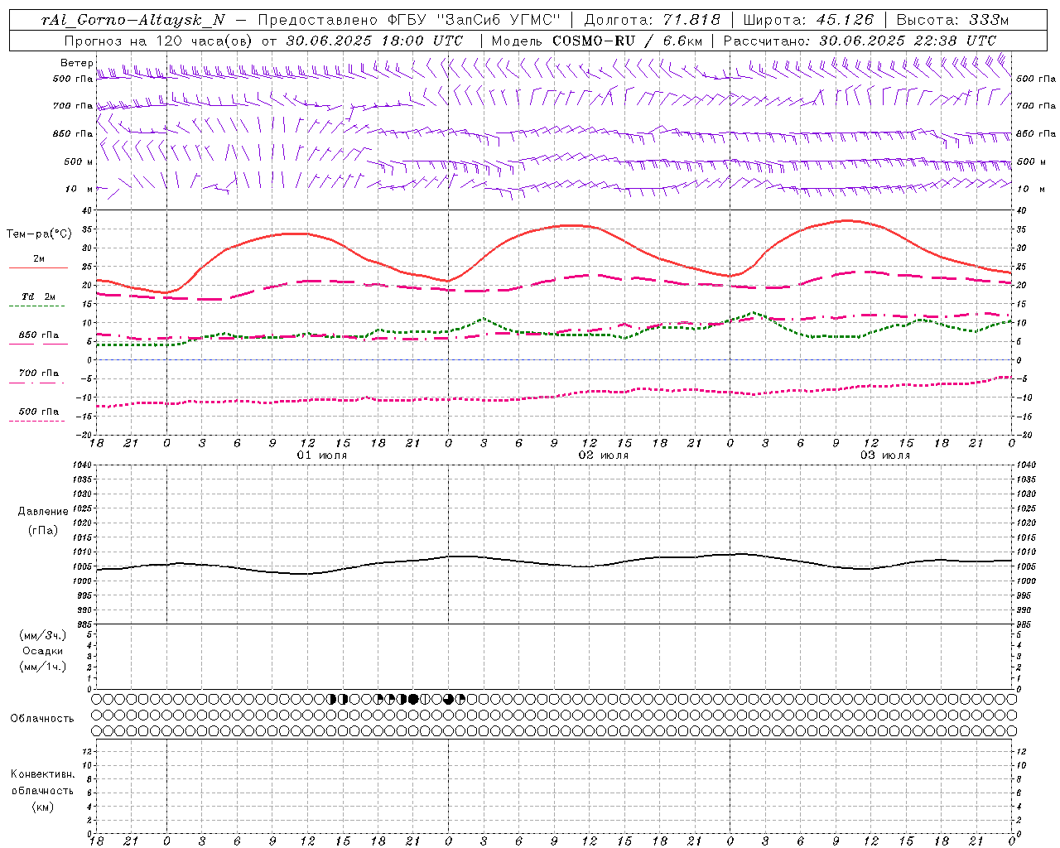This screenshot has height=848, width=1060.
Task: Click the 'Тем-ра(°C)' temperature label
Action: 39,234
